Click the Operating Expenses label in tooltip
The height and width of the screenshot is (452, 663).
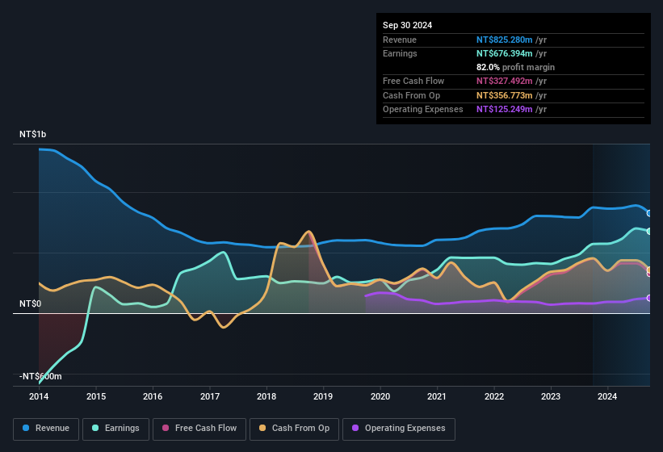422,110
